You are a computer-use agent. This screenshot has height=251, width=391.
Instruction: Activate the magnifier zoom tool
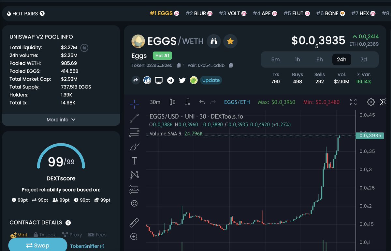(x=134, y=237)
